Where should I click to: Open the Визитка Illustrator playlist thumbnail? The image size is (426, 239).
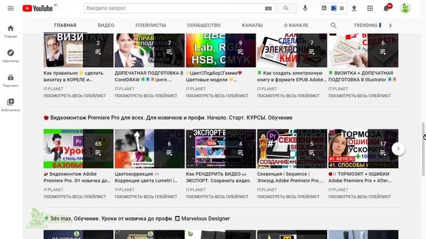click(363, 50)
